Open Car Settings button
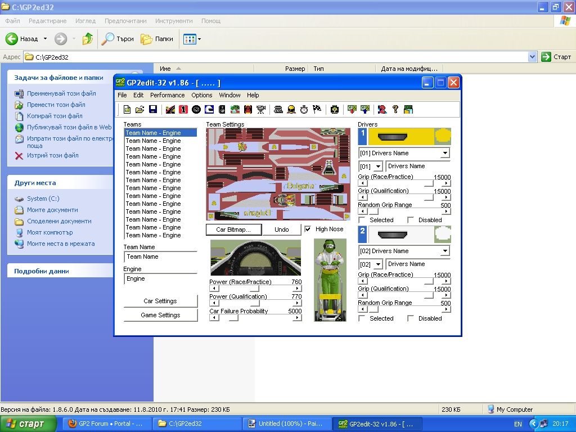 point(160,301)
